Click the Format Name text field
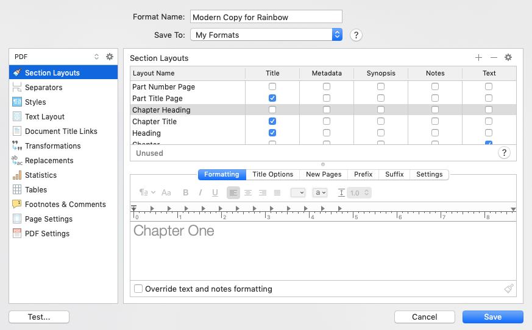The width and height of the screenshot is (532, 330). (x=266, y=17)
